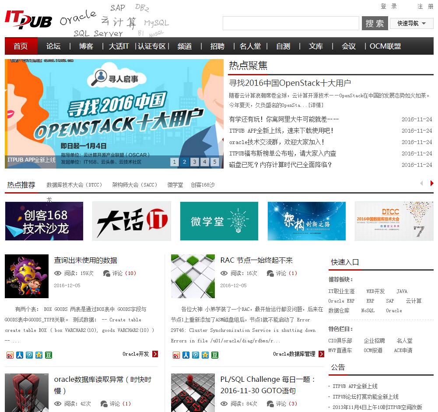Click red arrow next to Oracle开发

click(x=155, y=354)
